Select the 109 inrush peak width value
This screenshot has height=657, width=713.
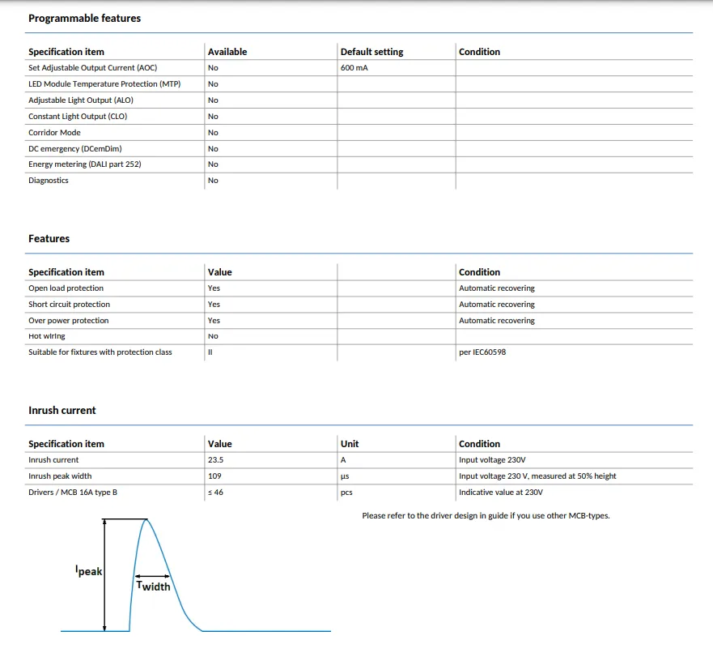pyautogui.click(x=214, y=476)
